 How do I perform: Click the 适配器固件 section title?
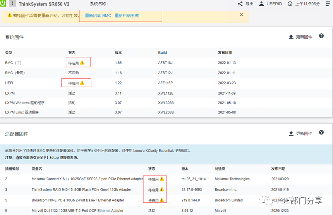click(17, 134)
